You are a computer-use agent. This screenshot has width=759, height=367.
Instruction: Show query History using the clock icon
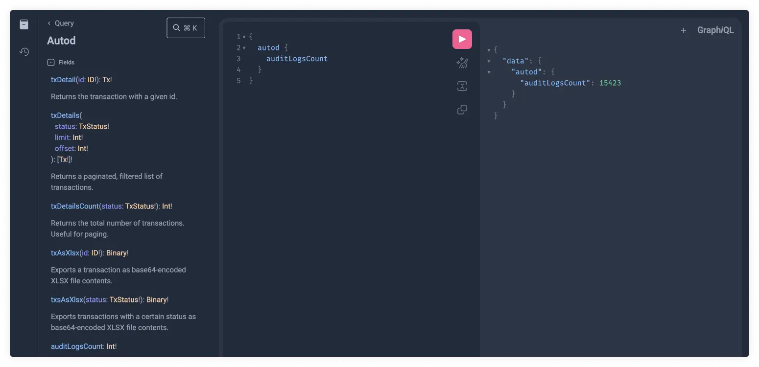24,51
